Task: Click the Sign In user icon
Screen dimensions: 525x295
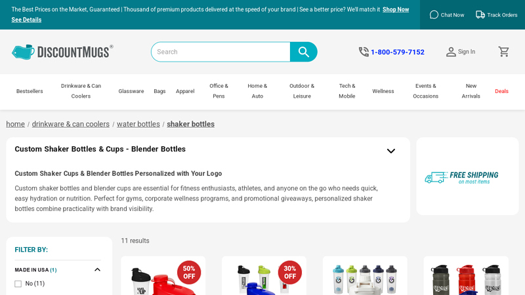Action: point(451,52)
